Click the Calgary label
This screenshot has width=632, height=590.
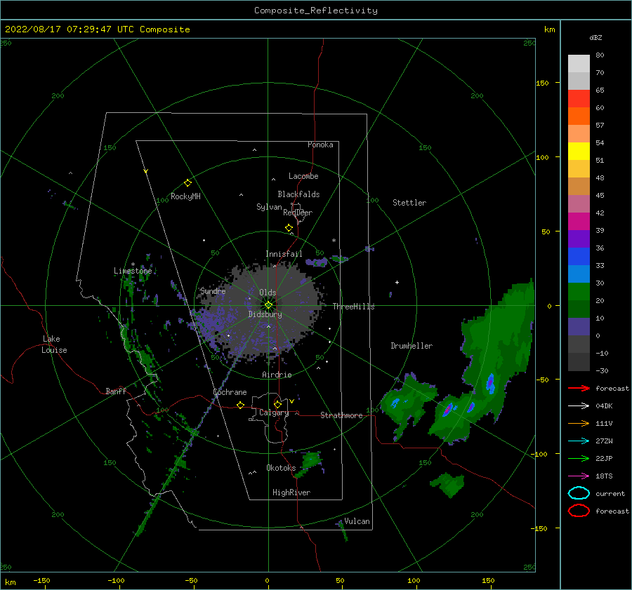(274, 413)
